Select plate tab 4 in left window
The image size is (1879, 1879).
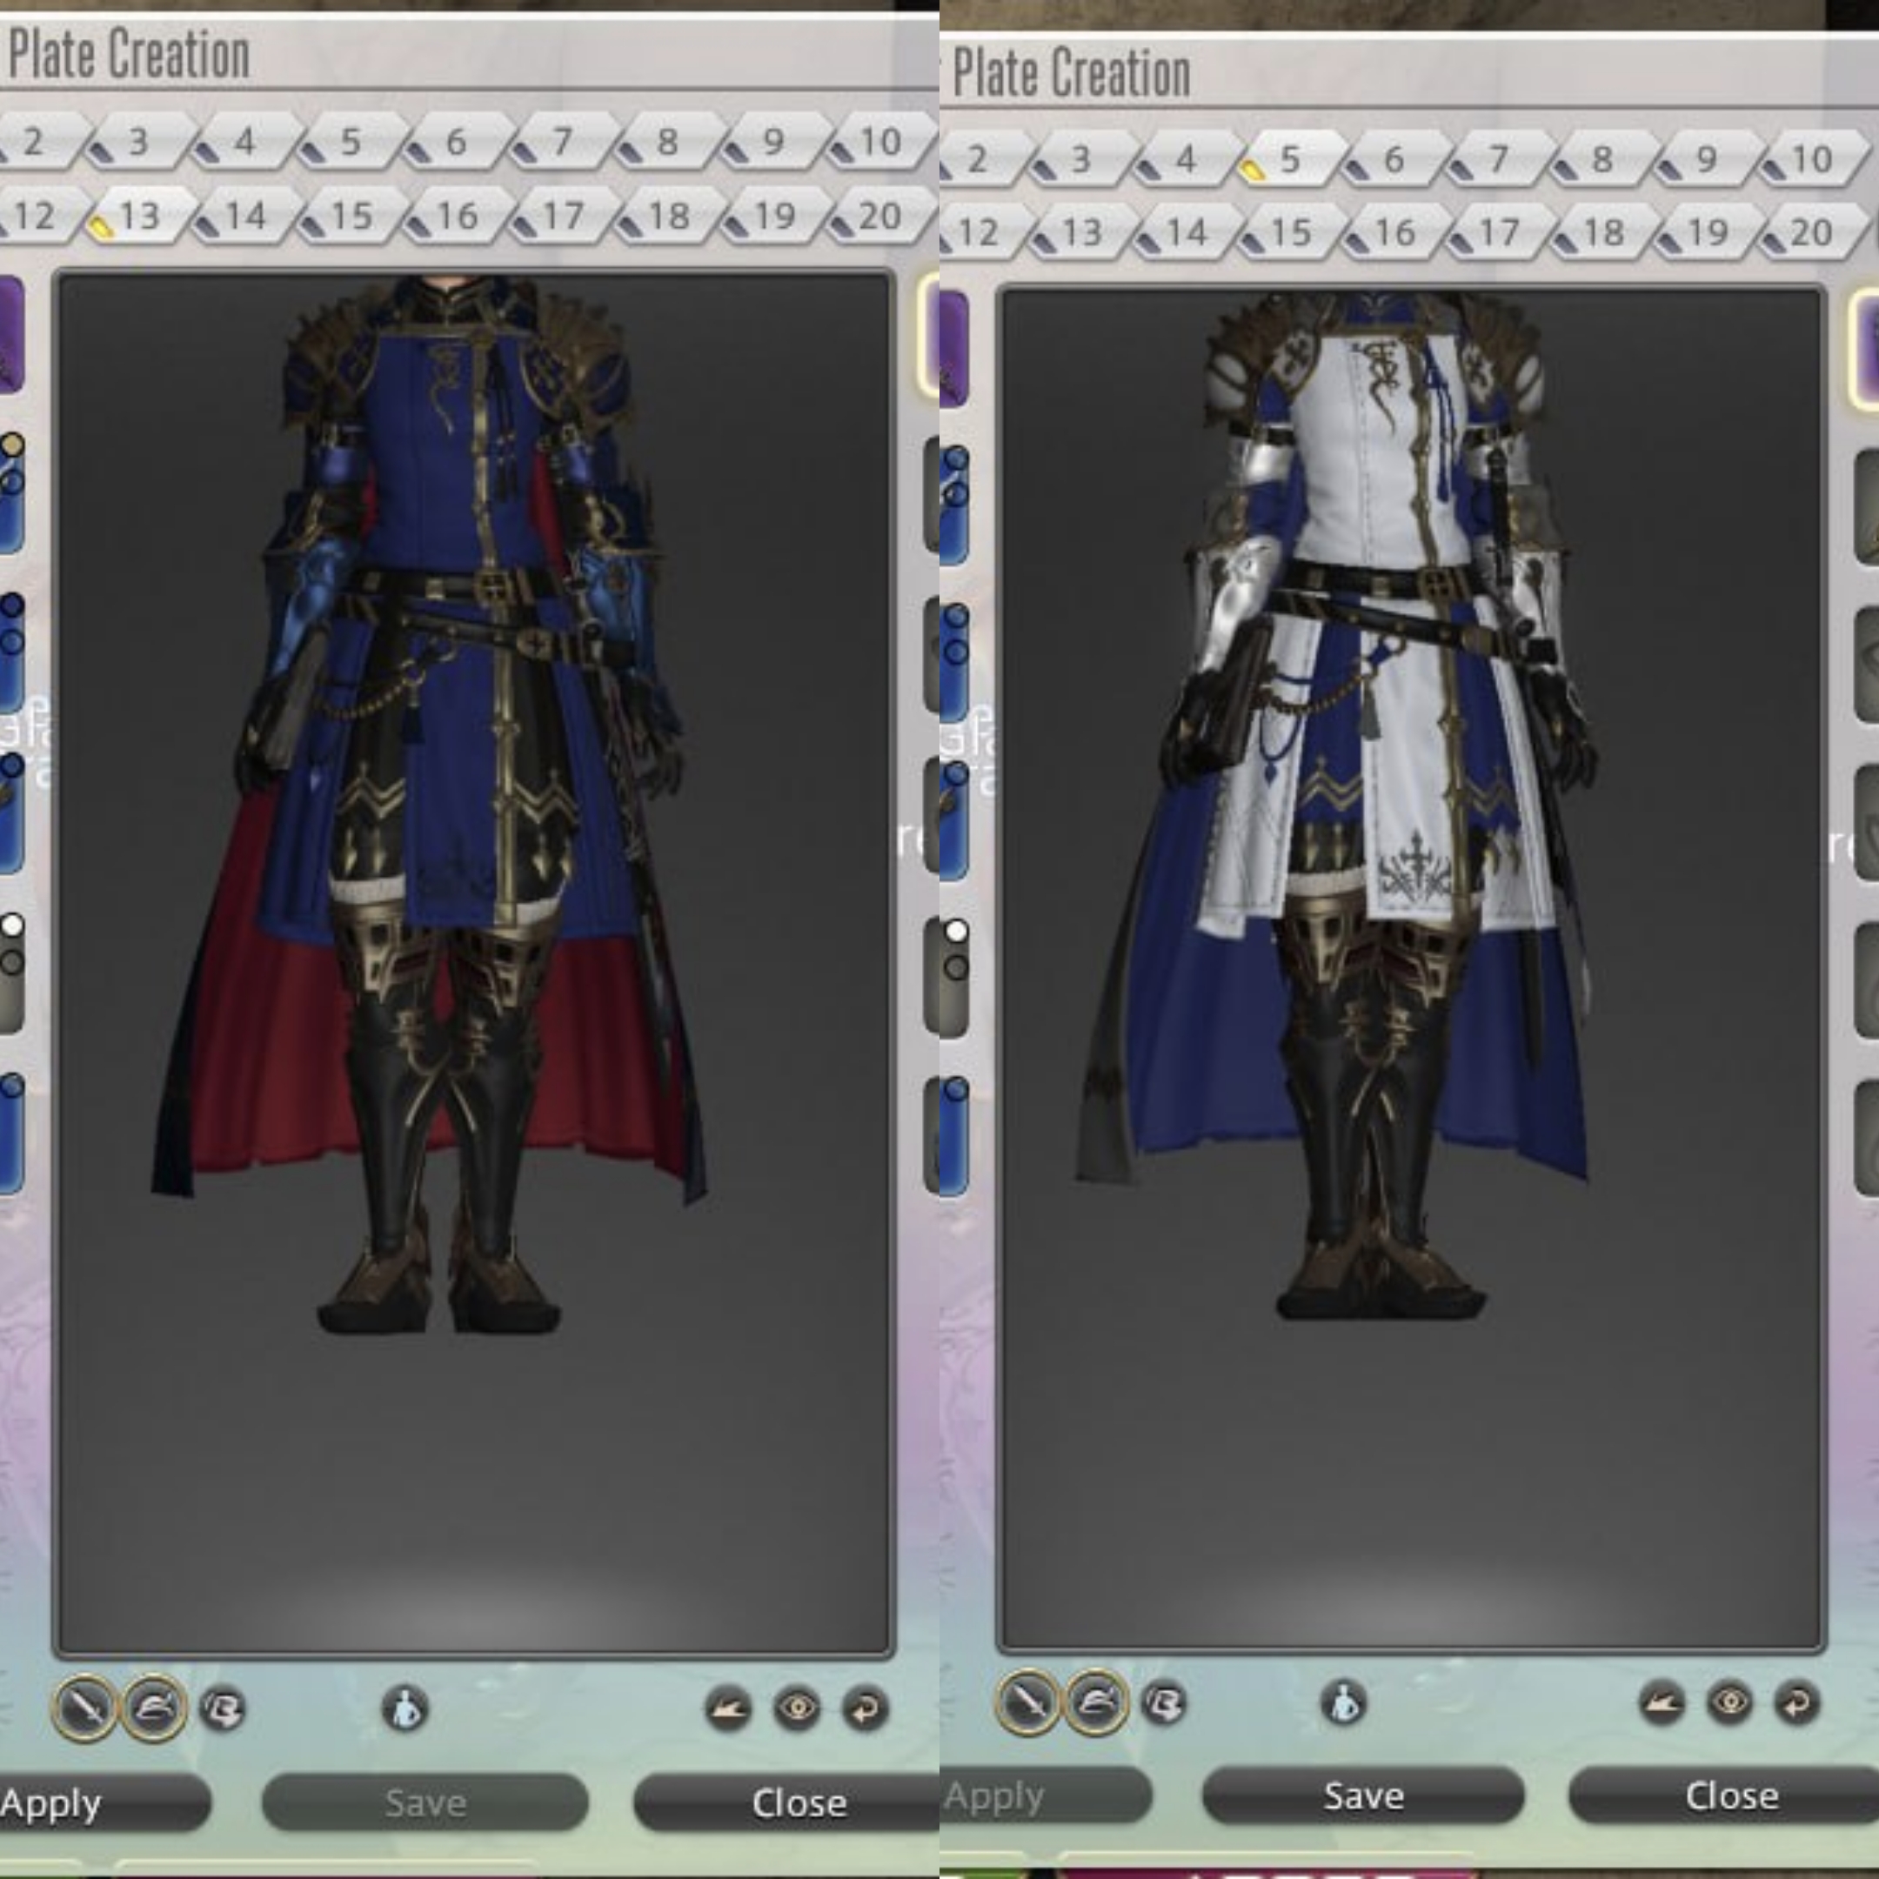247,142
